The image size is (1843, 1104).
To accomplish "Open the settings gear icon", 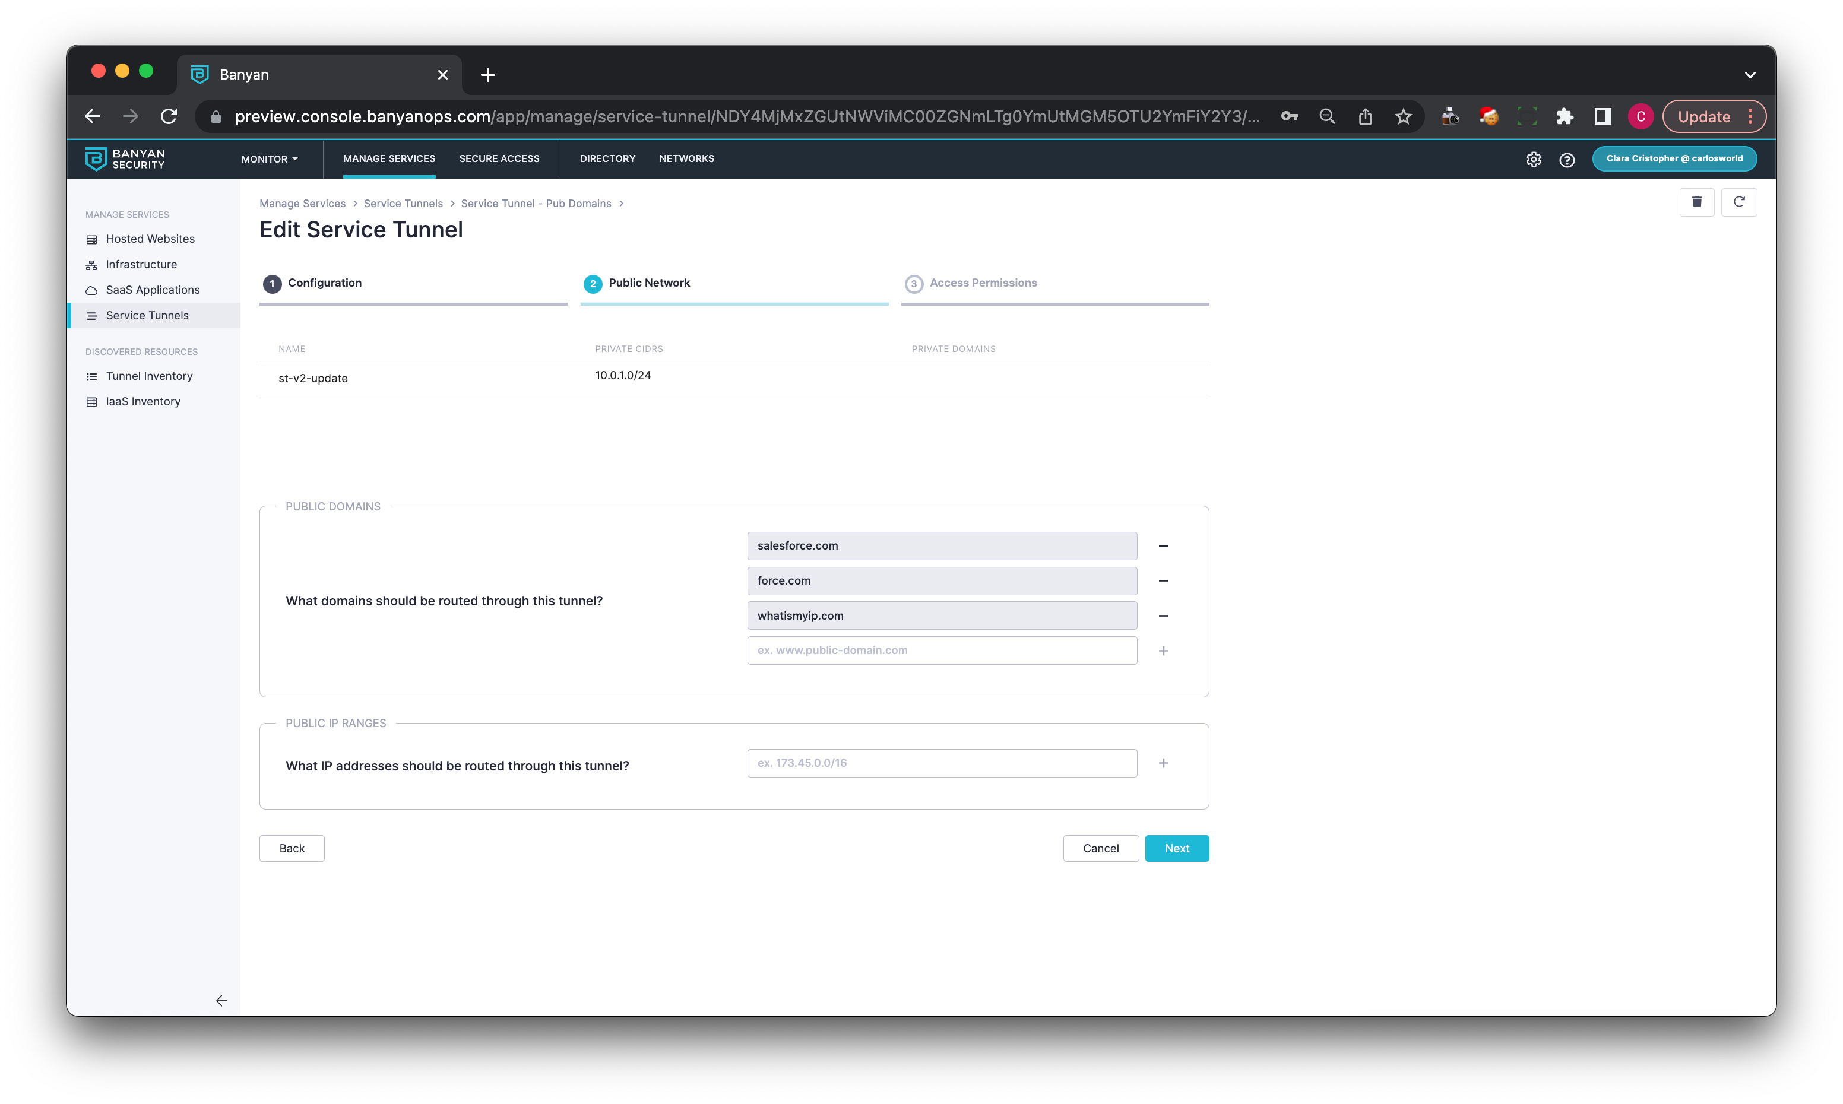I will [1534, 159].
